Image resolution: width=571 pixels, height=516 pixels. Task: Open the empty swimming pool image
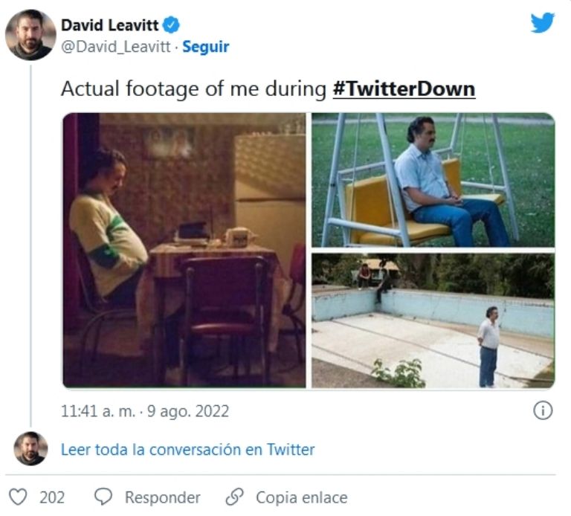pyautogui.click(x=433, y=320)
